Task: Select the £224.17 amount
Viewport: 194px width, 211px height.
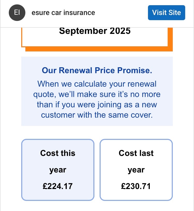Action: [x=58, y=186]
